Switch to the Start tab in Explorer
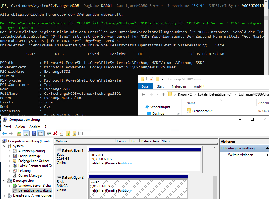Screen dimensions: 269x199 pos(160,86)
